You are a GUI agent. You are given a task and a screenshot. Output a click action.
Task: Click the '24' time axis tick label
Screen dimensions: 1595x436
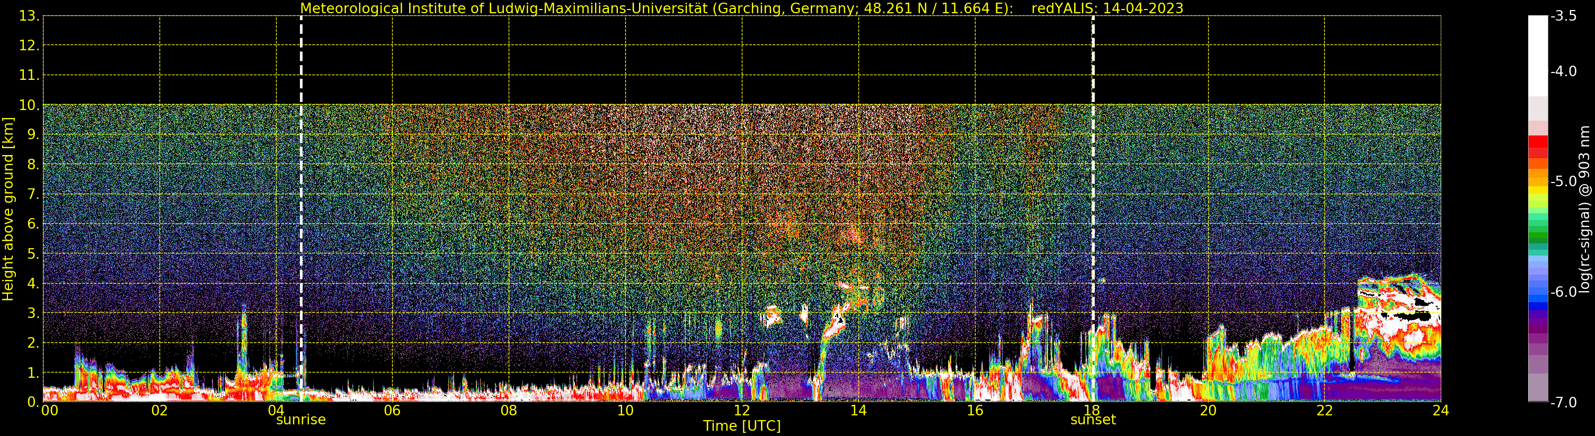1441,411
